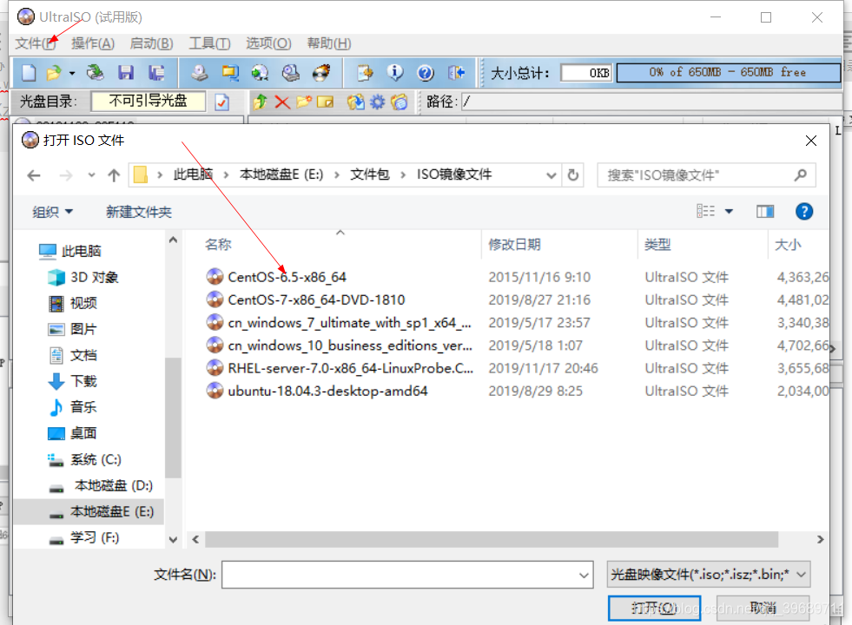852x625 pixels.
Task: Click the boot disc properties checkmark icon
Action: pyautogui.click(x=221, y=102)
